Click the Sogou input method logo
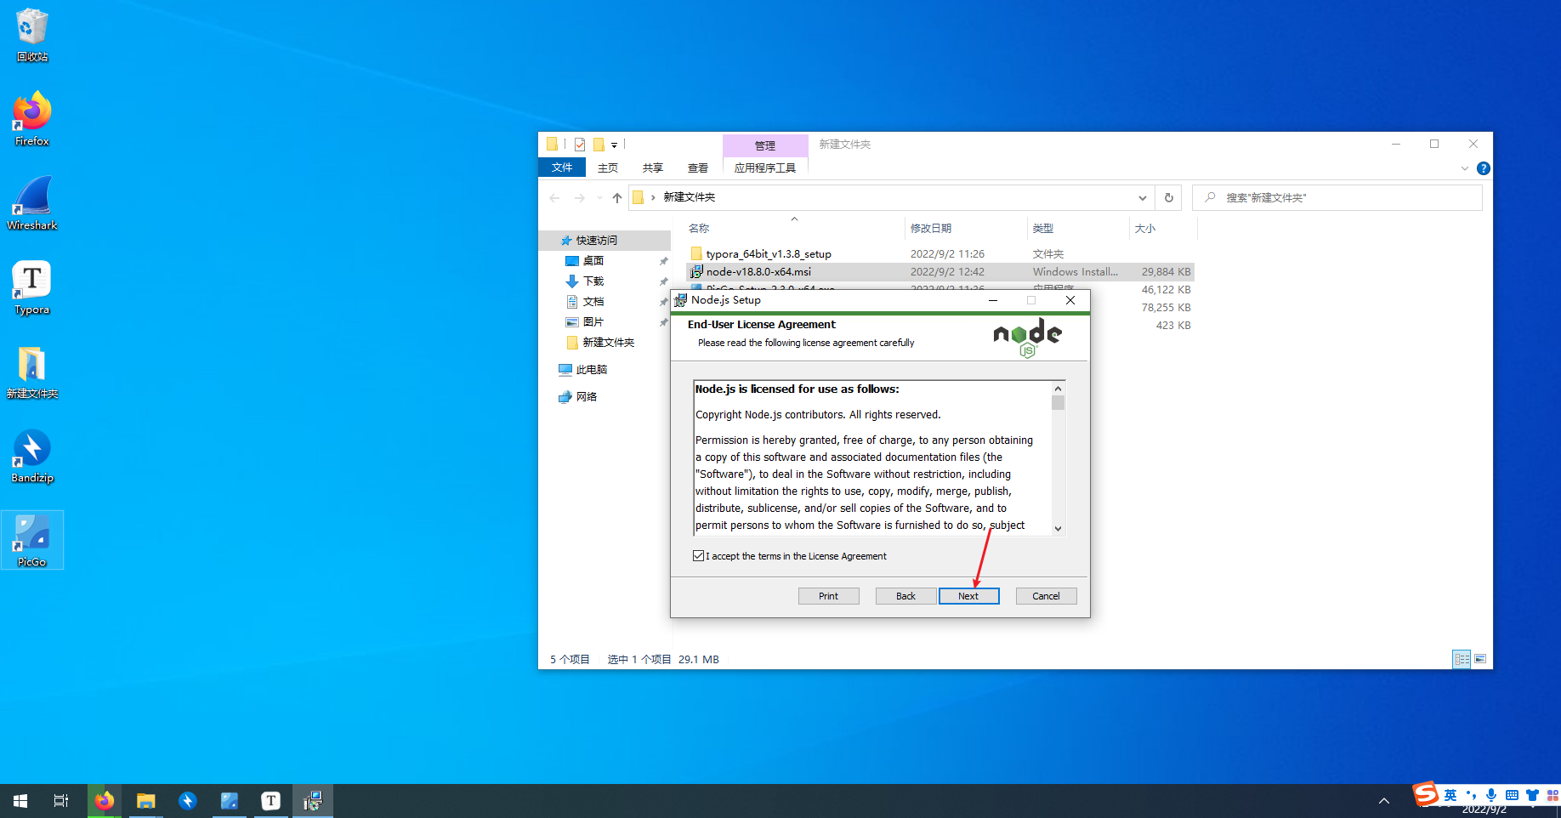 1426,793
